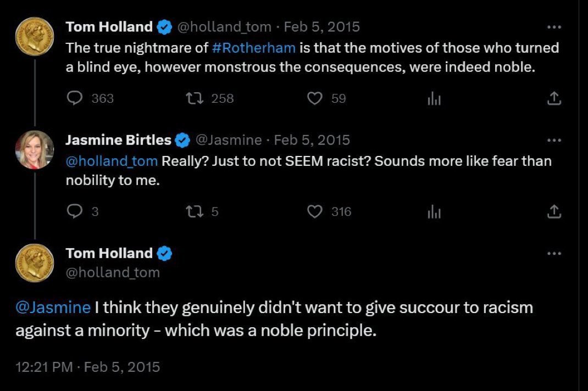The image size is (588, 391).
Task: Open more options on the main tweet
Action: [x=554, y=253]
